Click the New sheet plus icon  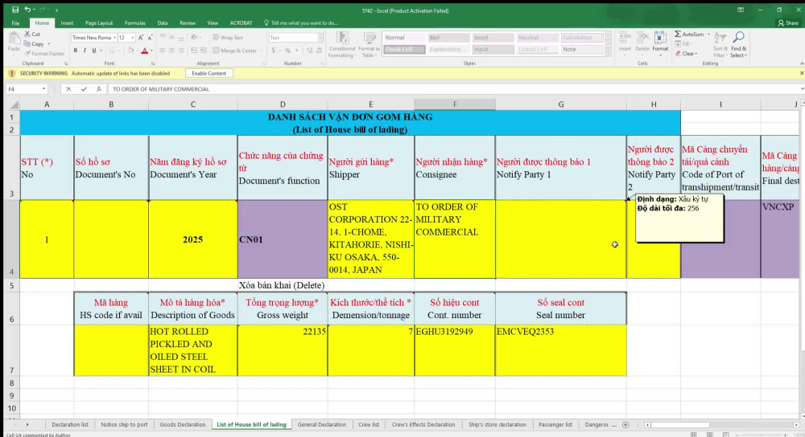click(625, 425)
